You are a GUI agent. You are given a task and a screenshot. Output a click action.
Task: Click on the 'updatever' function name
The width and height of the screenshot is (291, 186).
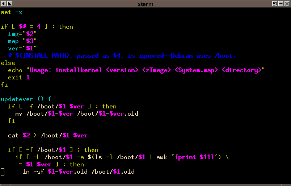[x=17, y=99]
